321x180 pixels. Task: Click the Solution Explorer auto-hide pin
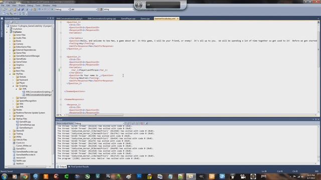50,18
